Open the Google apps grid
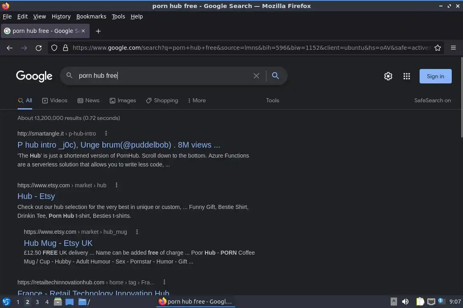463x308 pixels. [407, 76]
